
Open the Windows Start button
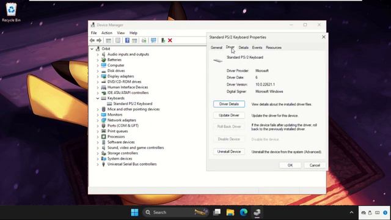click(134, 212)
